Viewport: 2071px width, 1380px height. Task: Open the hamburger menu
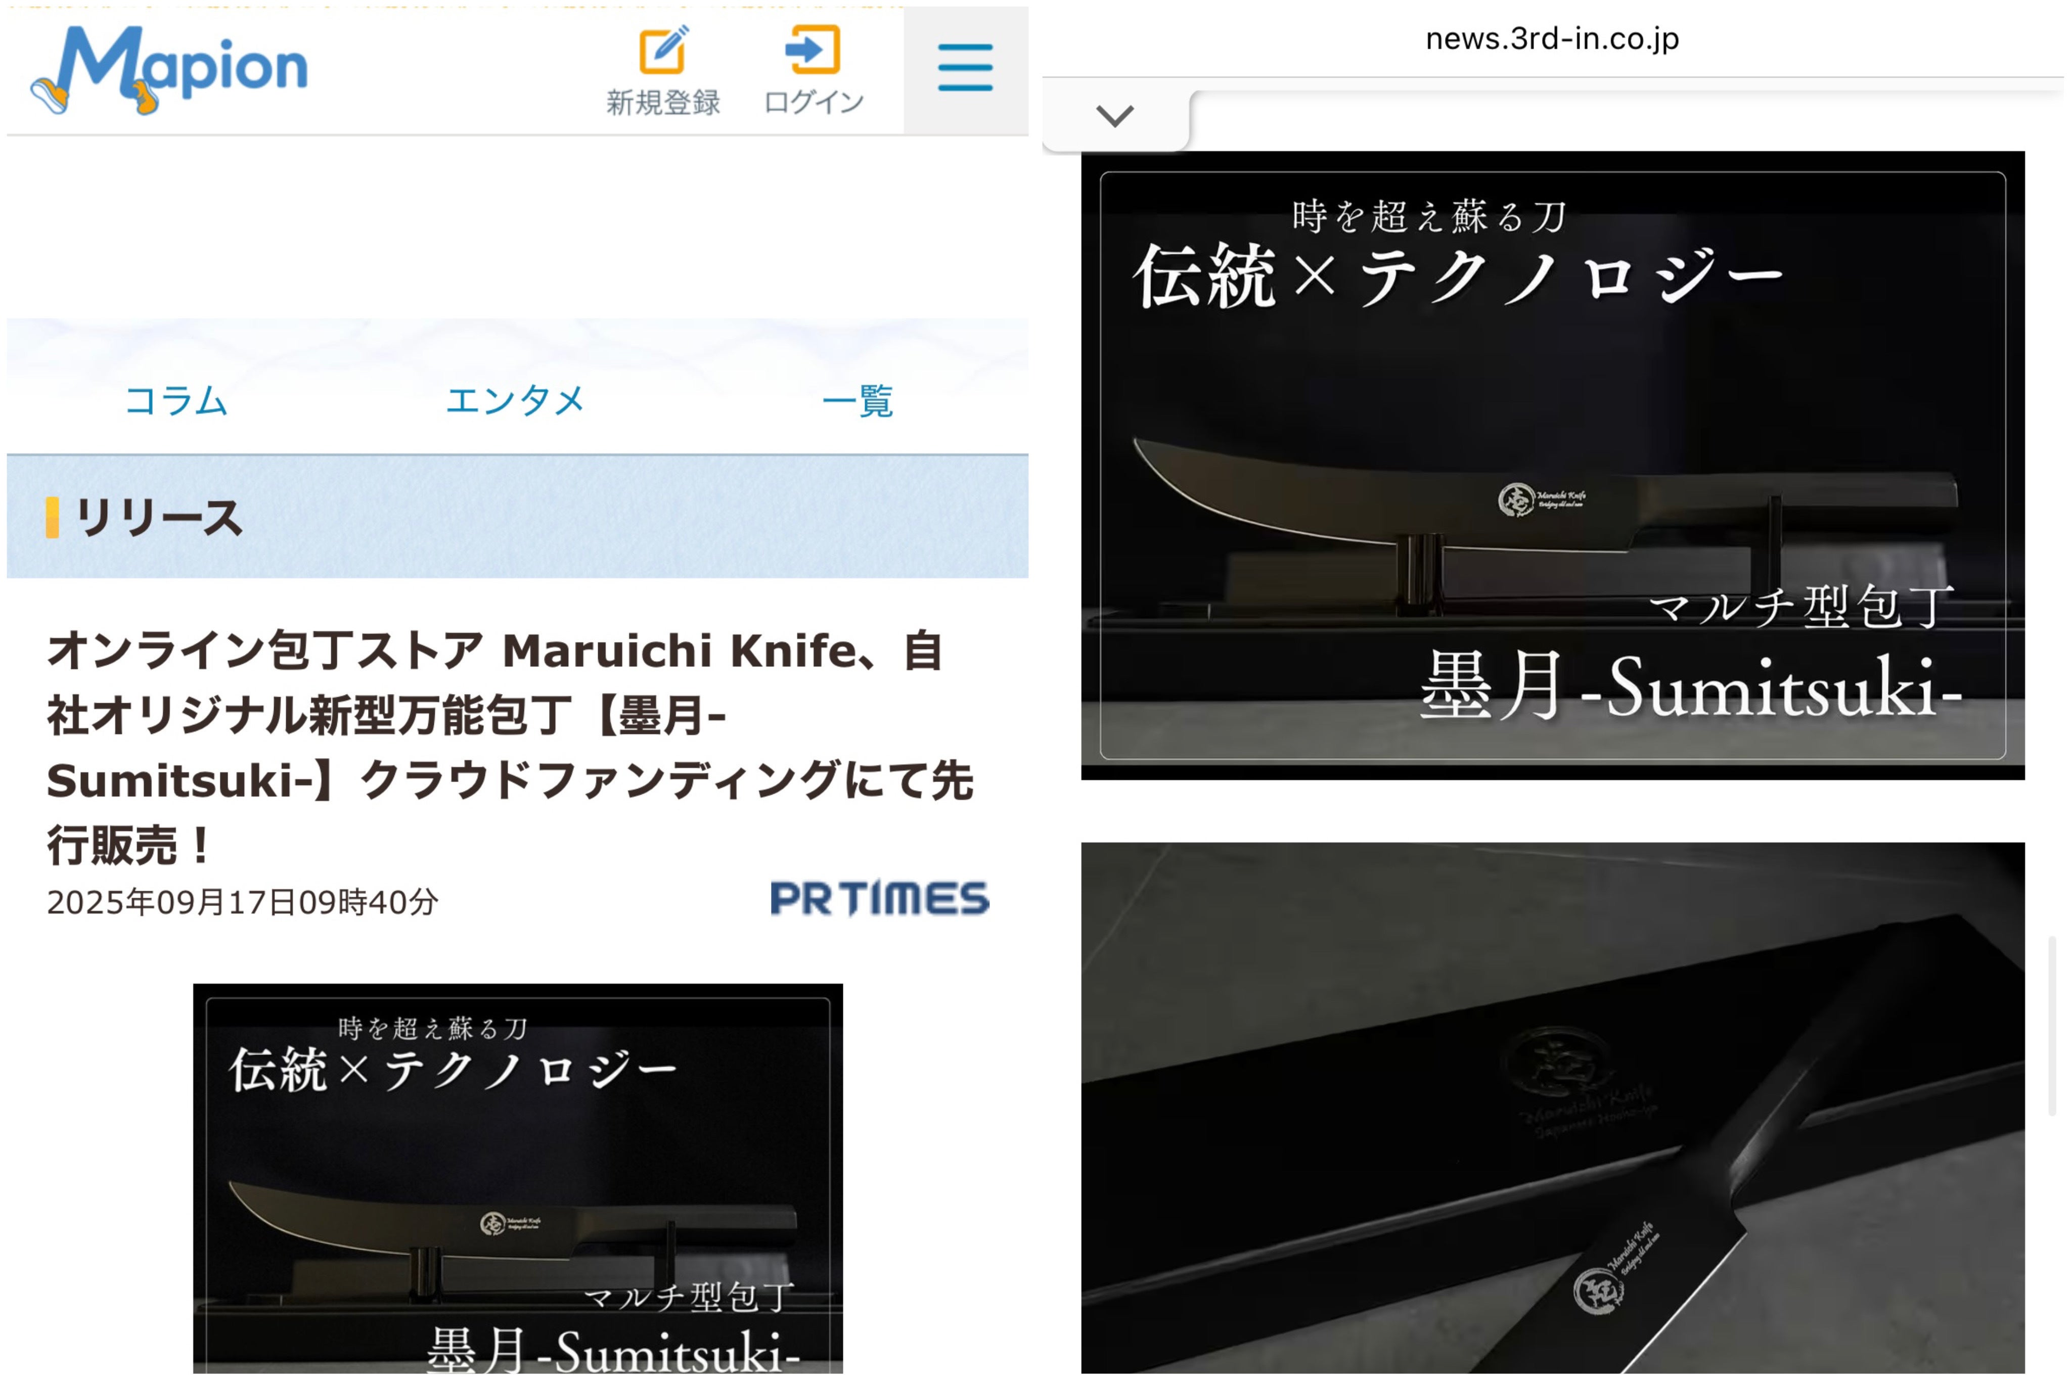pos(965,68)
